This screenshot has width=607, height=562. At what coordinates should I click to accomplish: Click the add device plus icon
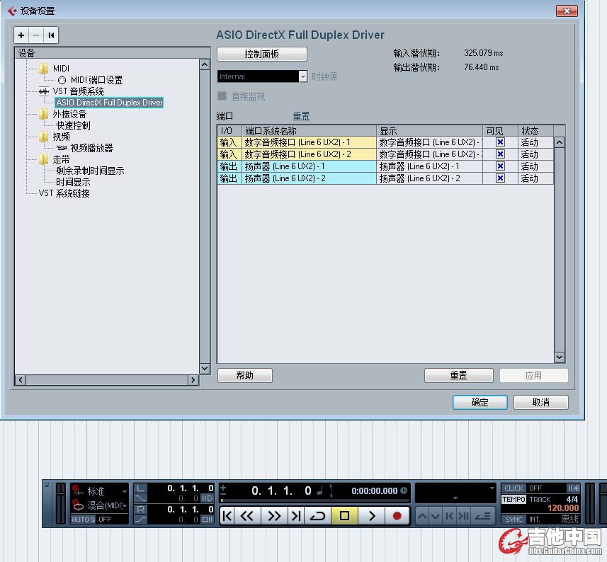(21, 35)
